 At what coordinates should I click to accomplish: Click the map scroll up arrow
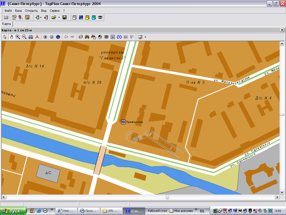(282, 43)
